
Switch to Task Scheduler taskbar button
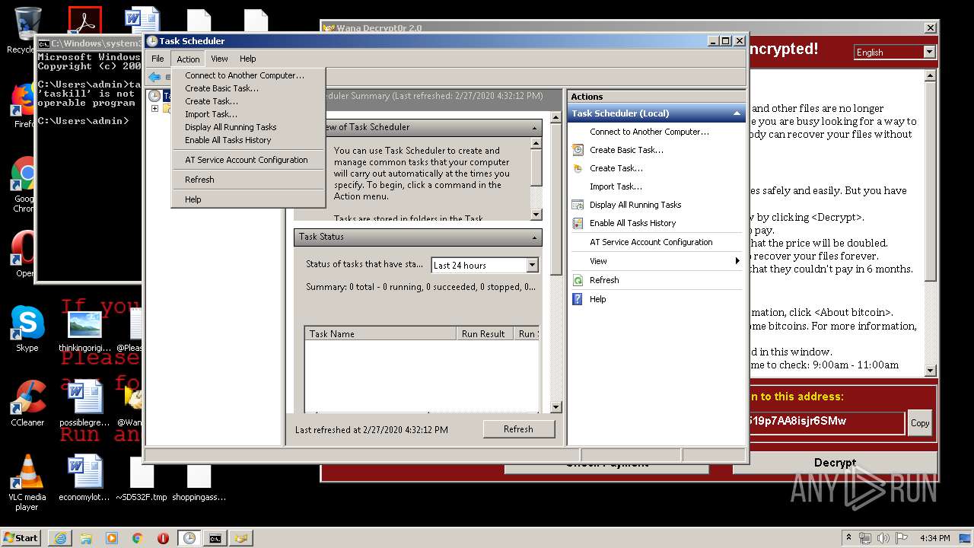pyautogui.click(x=189, y=538)
